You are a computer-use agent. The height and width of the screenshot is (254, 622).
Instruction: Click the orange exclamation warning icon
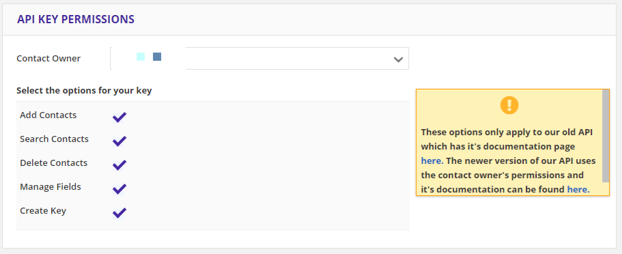tap(509, 105)
